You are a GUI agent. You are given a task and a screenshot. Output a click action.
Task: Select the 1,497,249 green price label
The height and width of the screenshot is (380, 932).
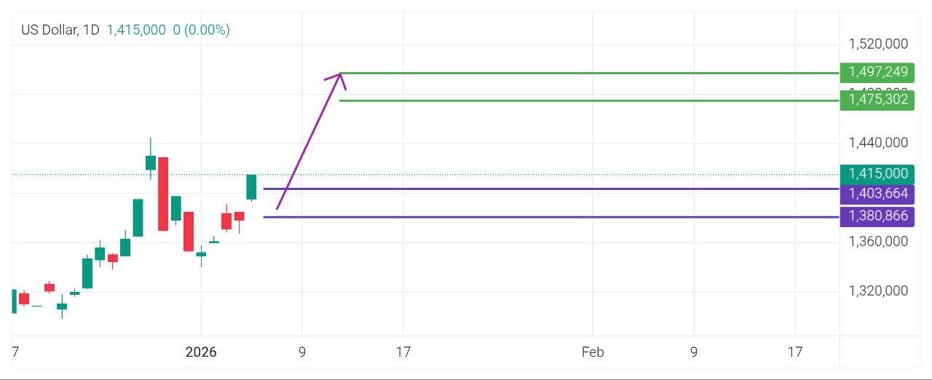tap(877, 72)
